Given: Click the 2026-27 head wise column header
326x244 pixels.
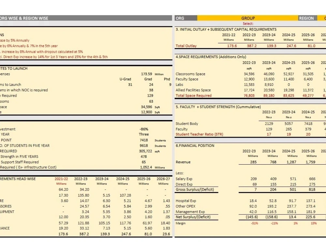Looking at the screenshot, I should tap(163, 179).
